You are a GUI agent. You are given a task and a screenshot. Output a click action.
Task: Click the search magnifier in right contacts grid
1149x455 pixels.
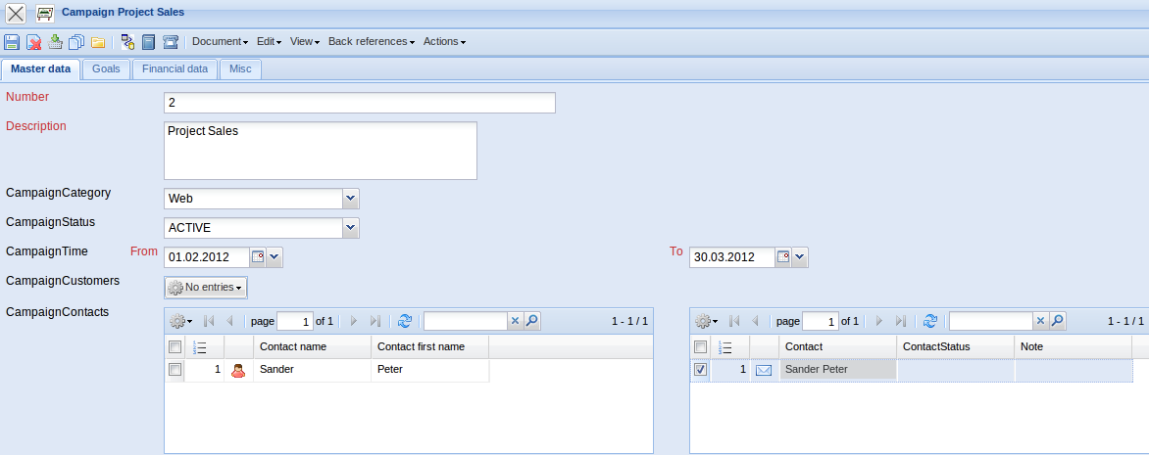[1057, 321]
